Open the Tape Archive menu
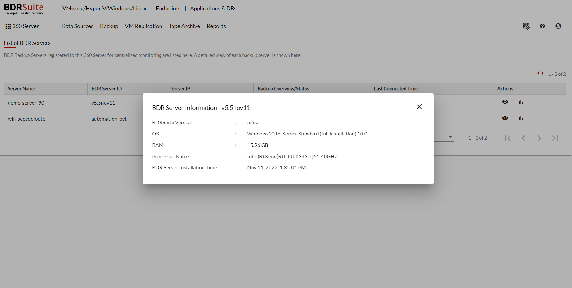The image size is (572, 288). tap(184, 26)
